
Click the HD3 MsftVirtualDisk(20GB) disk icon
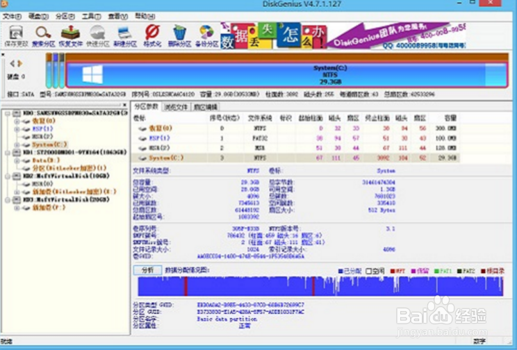17,200
